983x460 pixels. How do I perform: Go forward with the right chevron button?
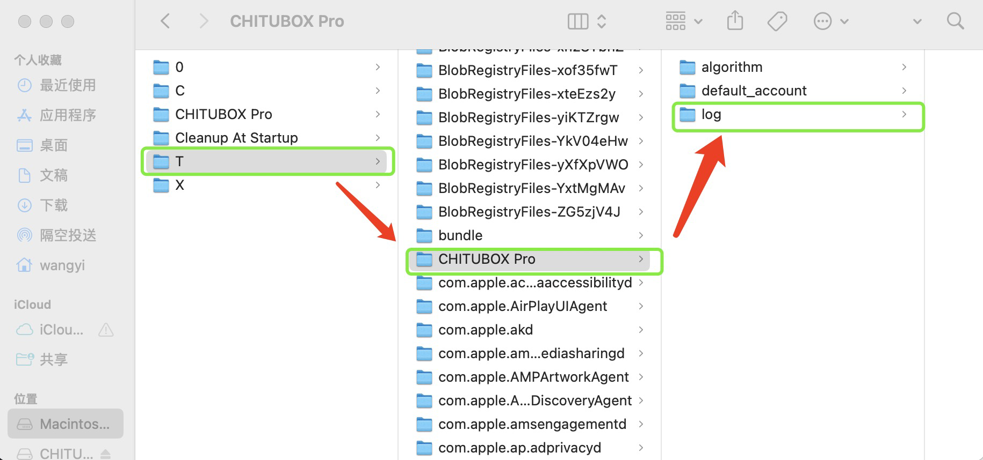point(204,21)
